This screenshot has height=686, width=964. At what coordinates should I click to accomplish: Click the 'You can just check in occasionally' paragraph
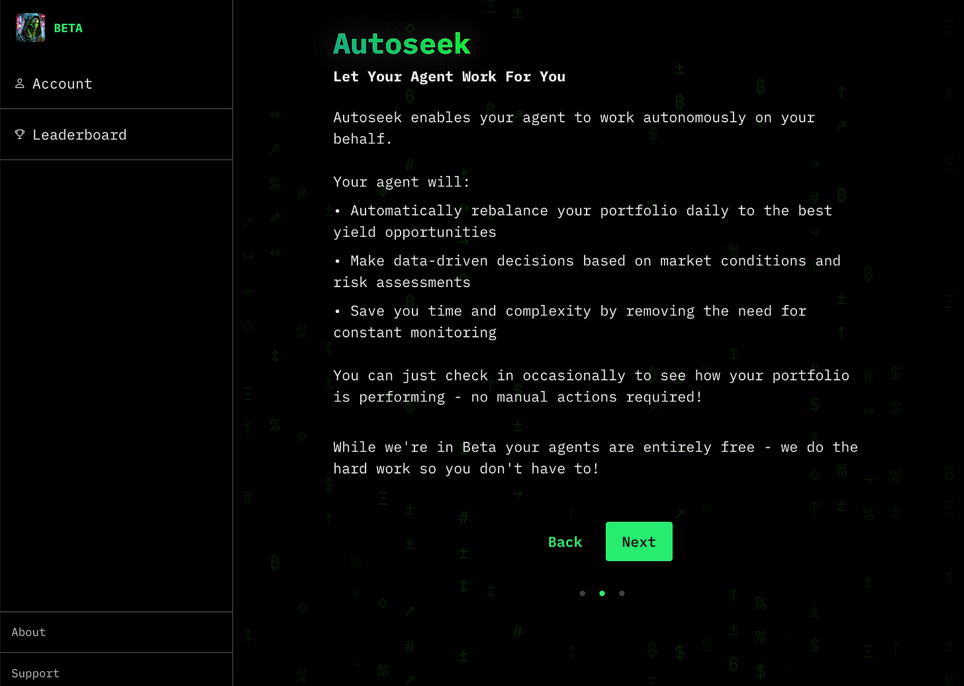point(591,386)
